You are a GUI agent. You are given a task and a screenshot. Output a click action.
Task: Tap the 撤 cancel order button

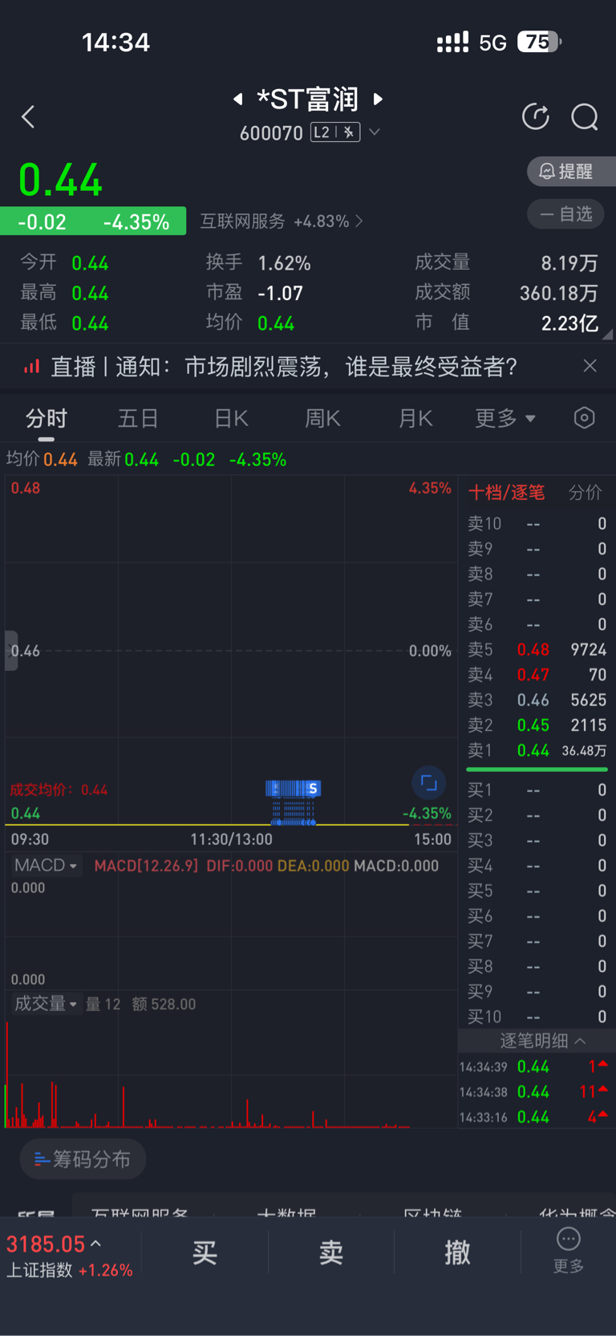point(457,1253)
